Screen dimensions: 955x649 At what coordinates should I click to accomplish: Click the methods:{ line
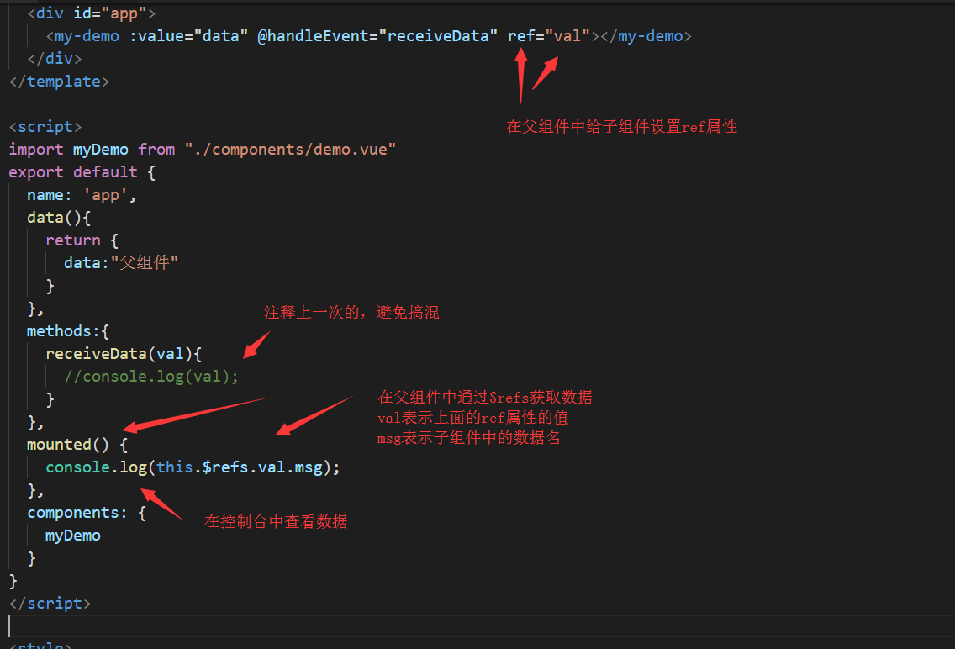click(x=68, y=331)
